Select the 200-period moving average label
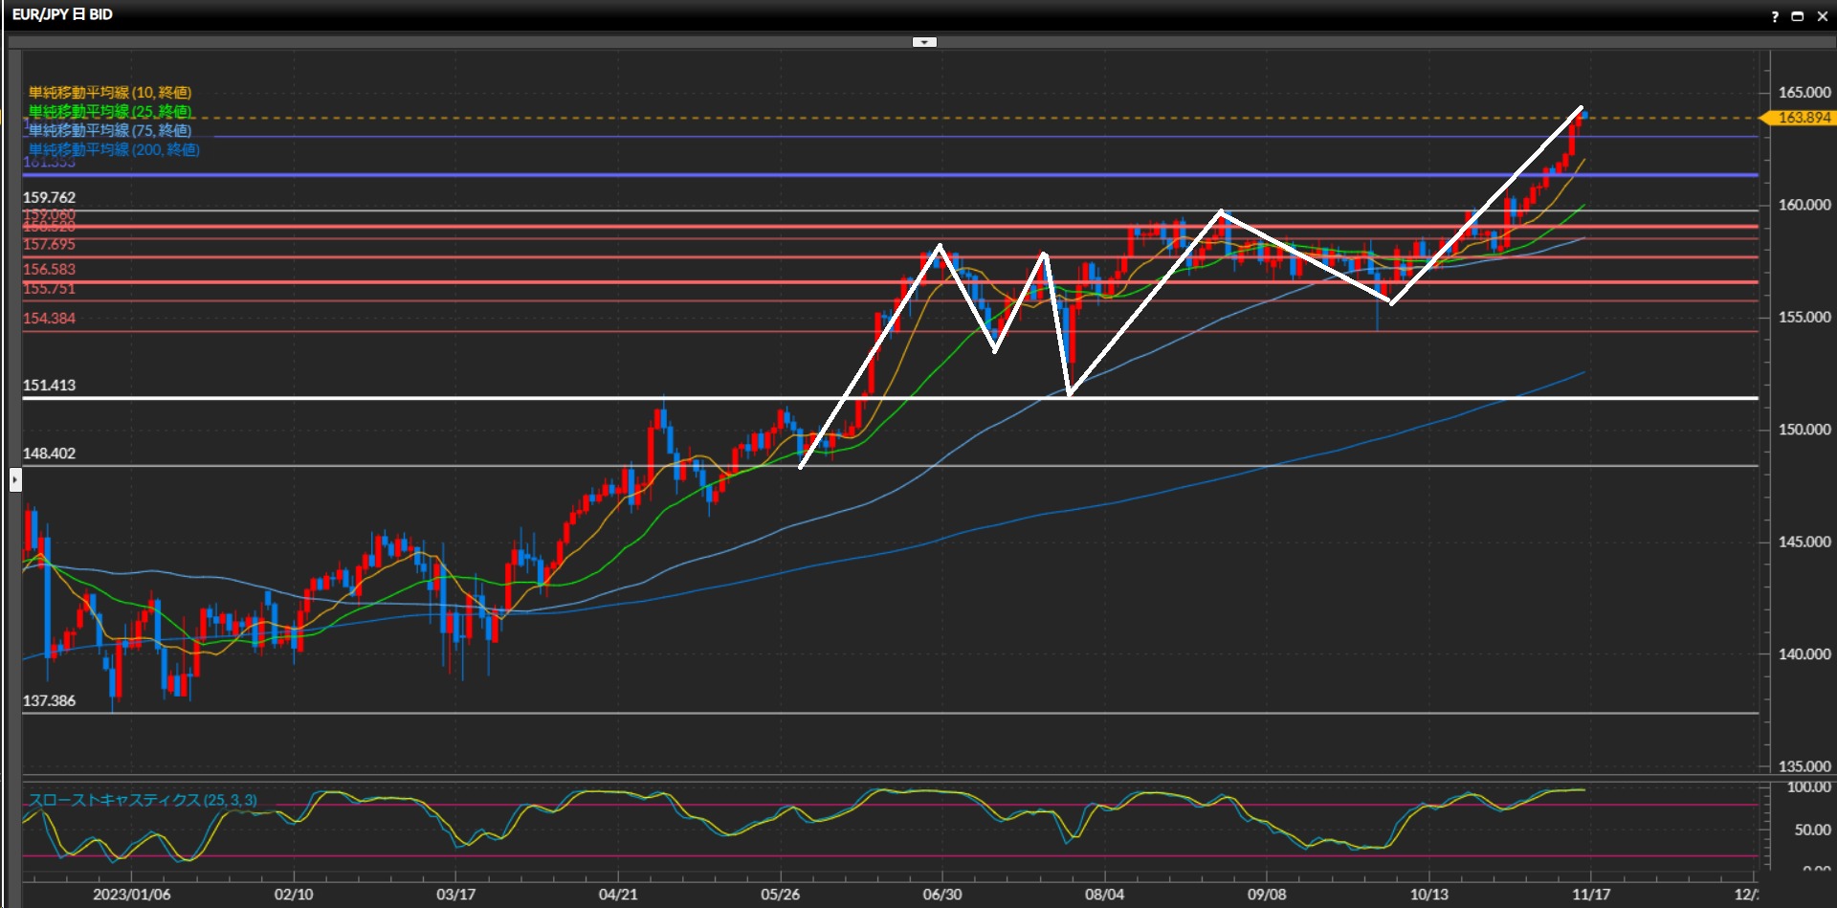 click(x=114, y=150)
